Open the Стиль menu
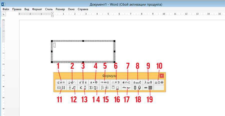225x116 pixels. pos(49,9)
